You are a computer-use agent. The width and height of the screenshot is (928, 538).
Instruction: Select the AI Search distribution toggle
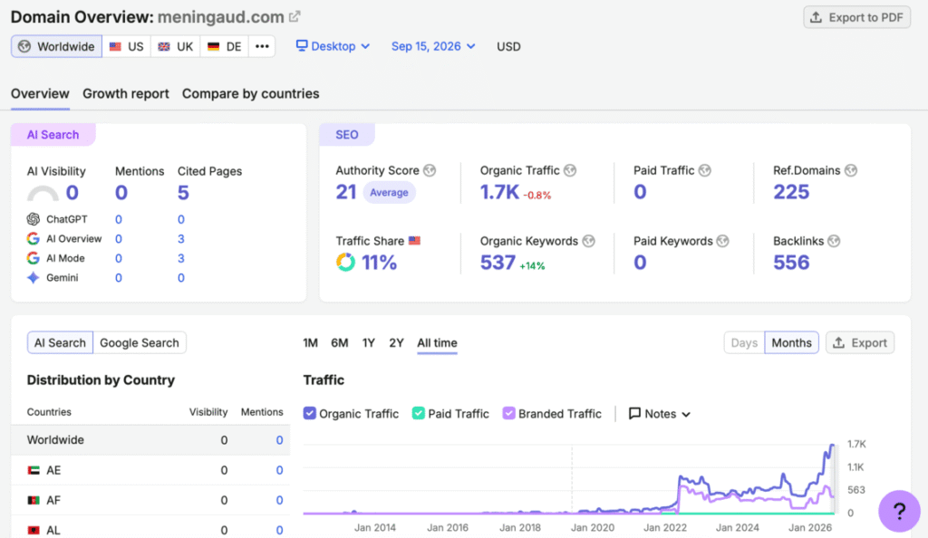pyautogui.click(x=60, y=343)
